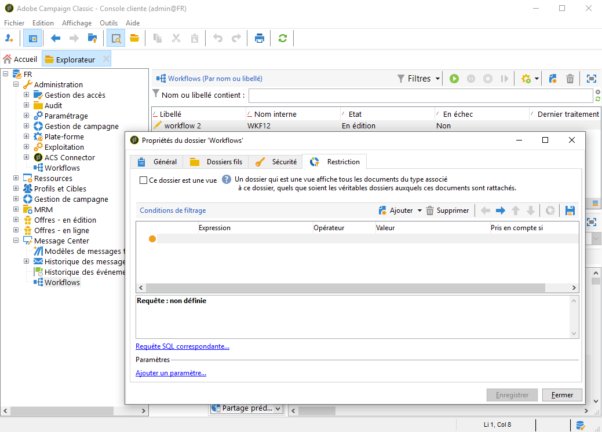Viewport: 602px width, 432px height.
Task: Open 'Requête SQL correspondante...' link
Action: (183, 346)
